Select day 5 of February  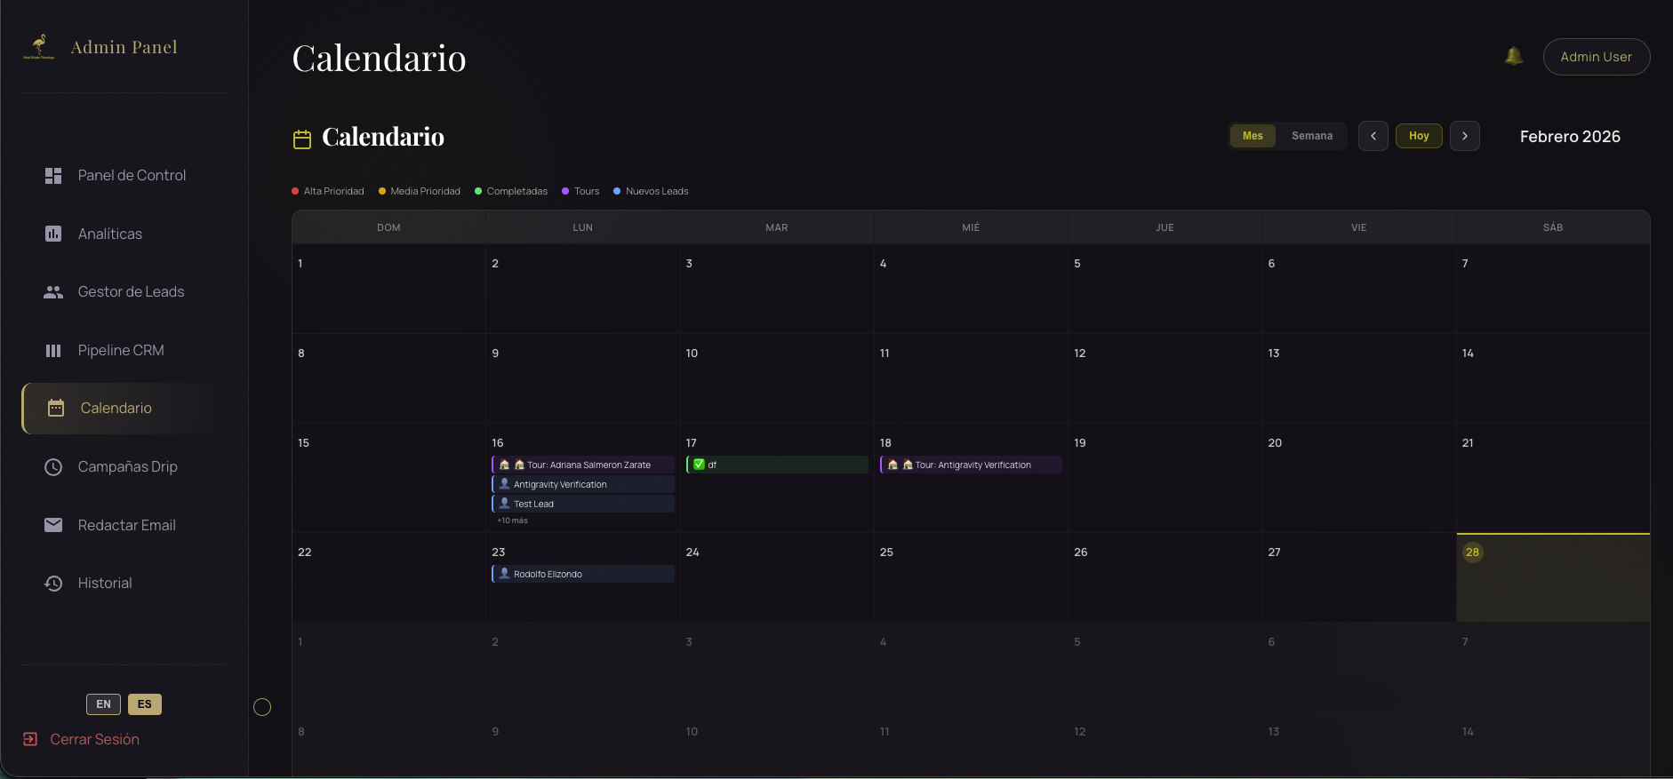pos(1165,289)
